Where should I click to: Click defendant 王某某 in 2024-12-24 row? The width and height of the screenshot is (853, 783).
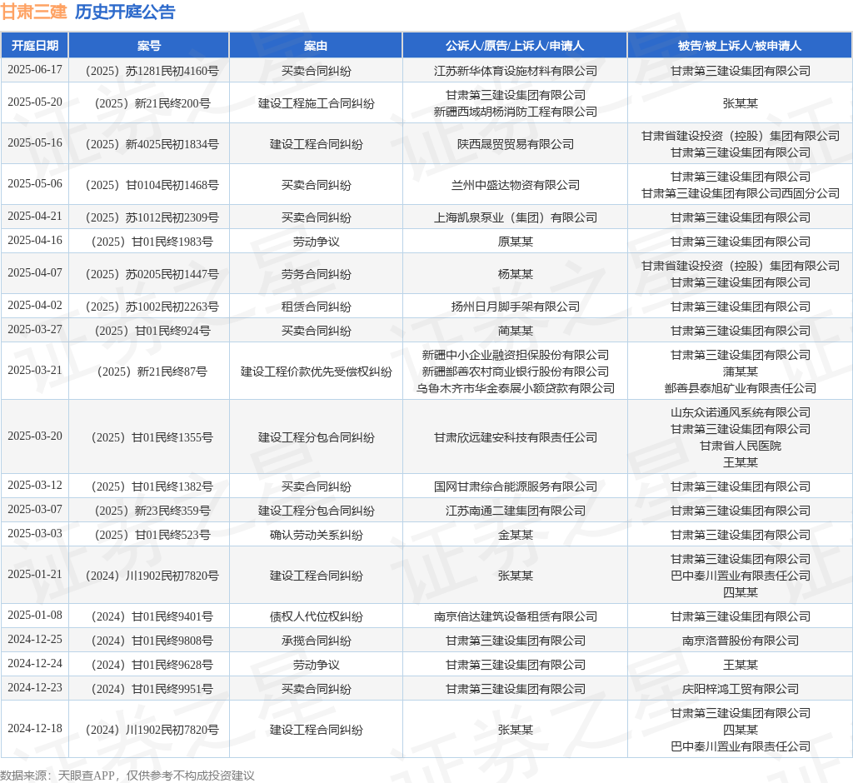tap(740, 665)
